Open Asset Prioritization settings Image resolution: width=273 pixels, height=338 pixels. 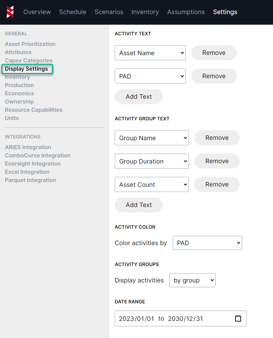click(x=30, y=44)
